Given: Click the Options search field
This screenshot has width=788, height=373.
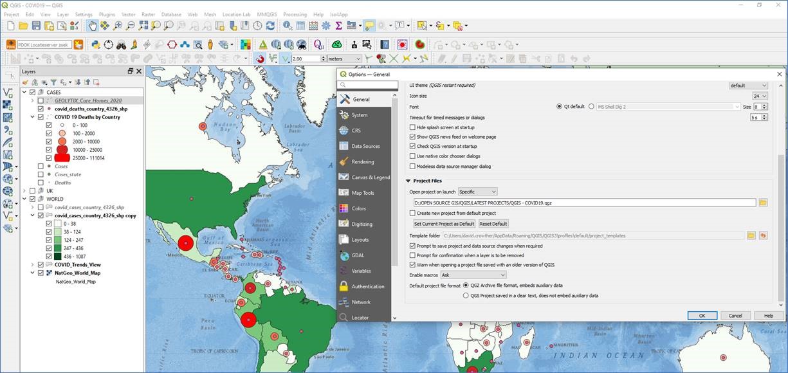Looking at the screenshot, I should click(x=368, y=85).
